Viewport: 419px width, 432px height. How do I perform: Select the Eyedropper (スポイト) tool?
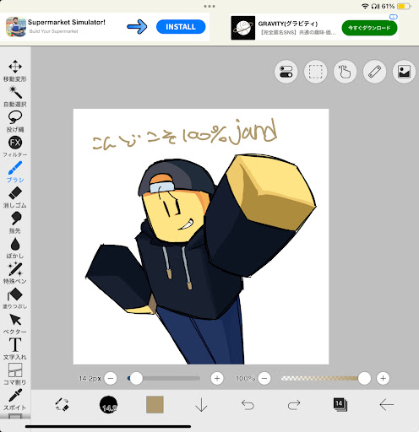pyautogui.click(x=15, y=399)
